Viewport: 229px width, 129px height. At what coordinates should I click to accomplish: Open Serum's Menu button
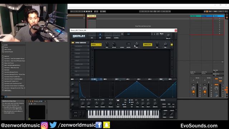tap(161, 34)
